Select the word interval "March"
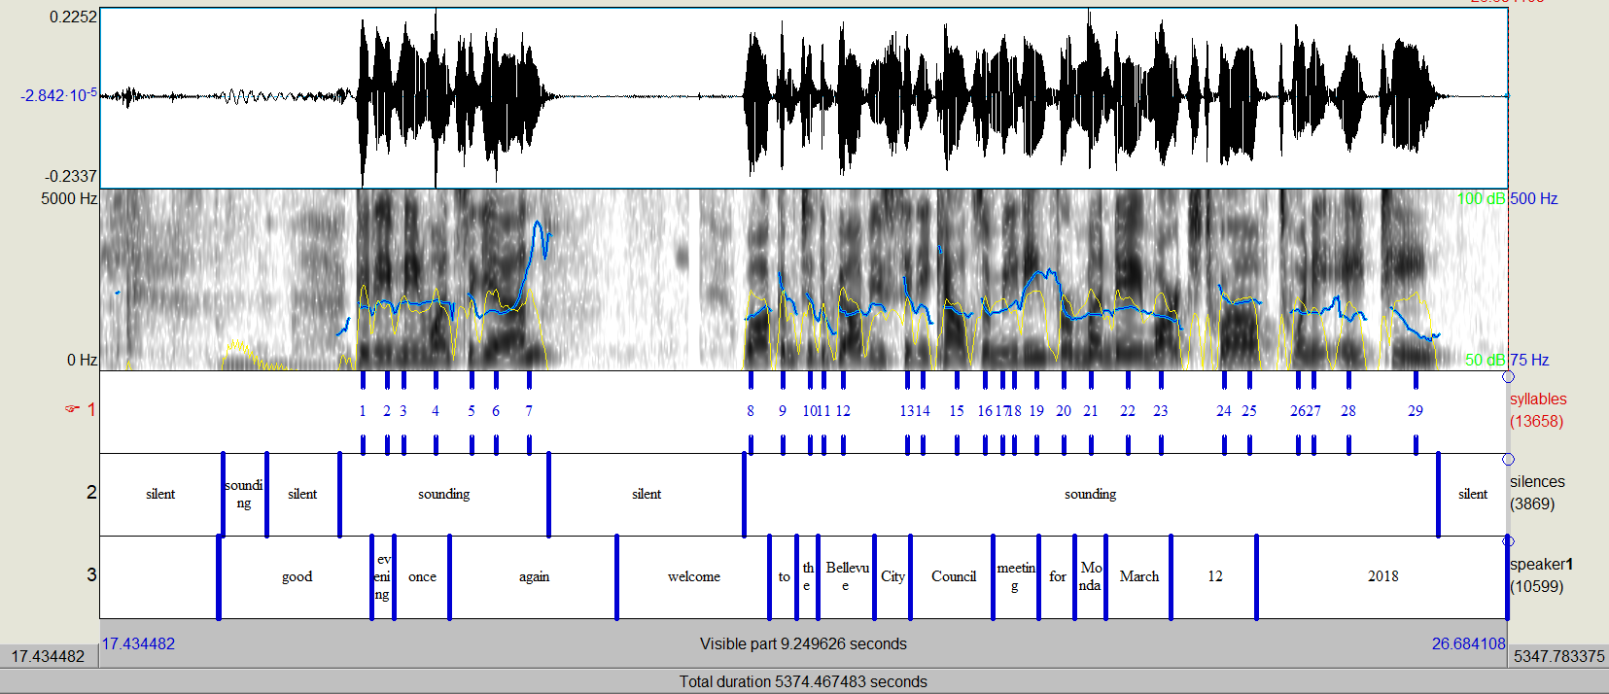This screenshot has width=1609, height=694. click(1138, 576)
